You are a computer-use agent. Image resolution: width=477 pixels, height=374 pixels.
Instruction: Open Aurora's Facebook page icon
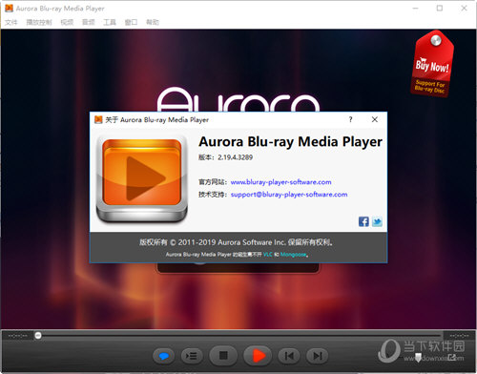363,221
